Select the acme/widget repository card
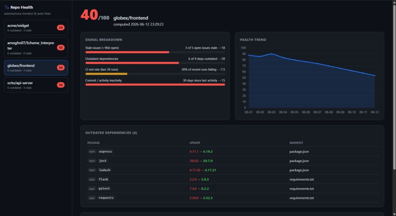The width and height of the screenshot is (396, 216). [36, 27]
